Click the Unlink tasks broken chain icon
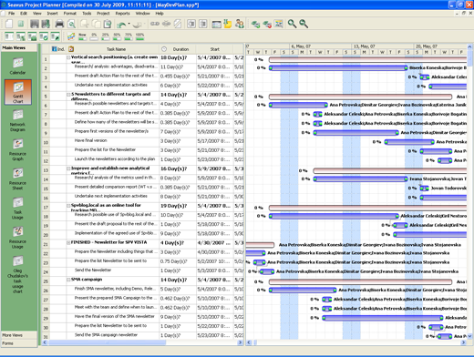The height and width of the screenshot is (357, 474). pyautogui.click(x=166, y=24)
